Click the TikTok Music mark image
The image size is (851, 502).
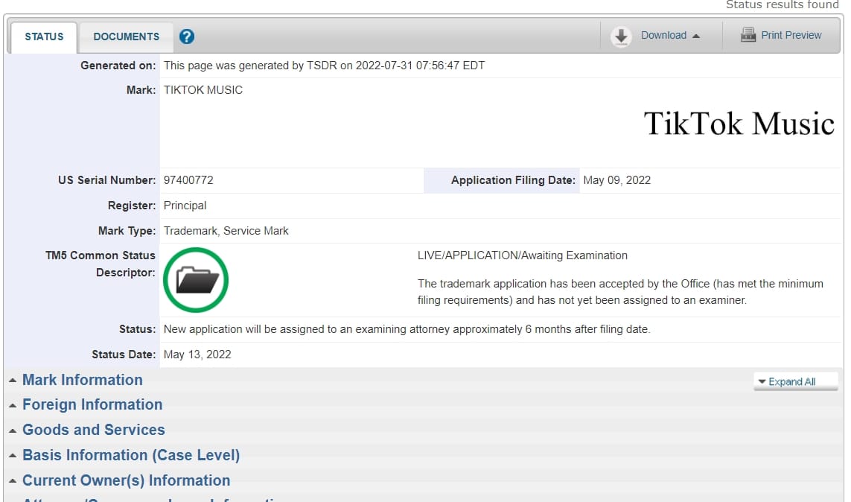[x=739, y=124]
